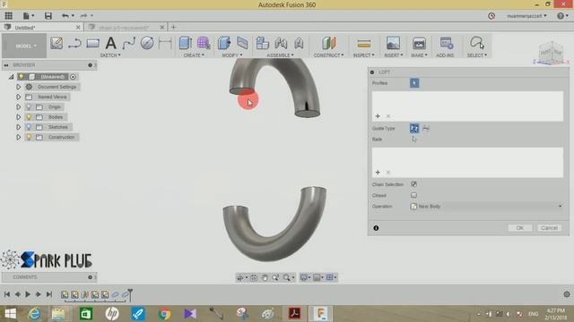Select the Create Sketch tool
574x322 pixels.
tap(57, 43)
